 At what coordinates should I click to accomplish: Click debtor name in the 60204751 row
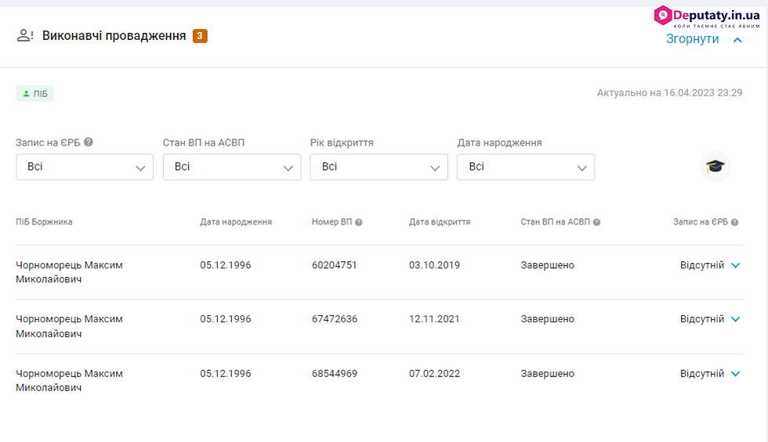pyautogui.click(x=69, y=272)
